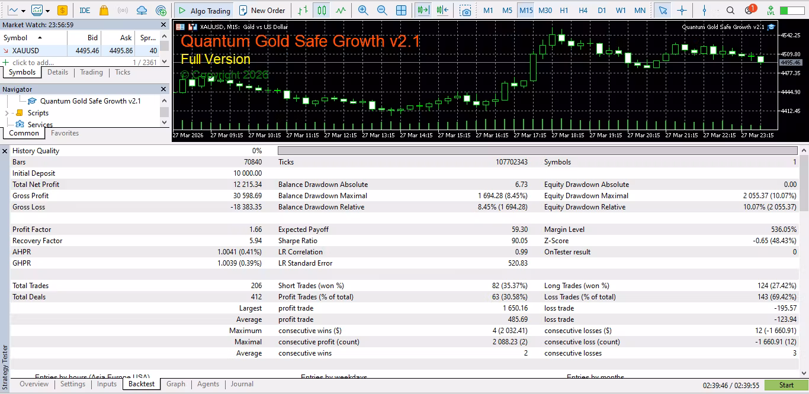Select the vertical line drawing tool
Screen dimensions: 809x394
704,11
